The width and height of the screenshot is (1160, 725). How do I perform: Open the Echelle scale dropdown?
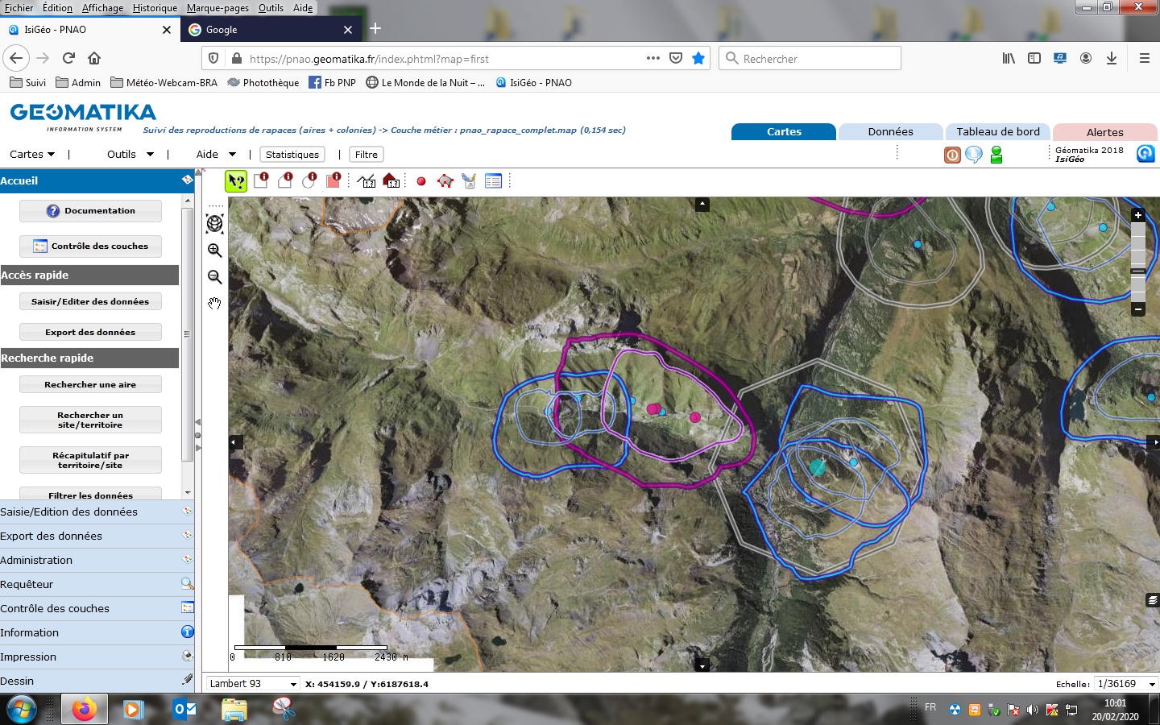point(1126,684)
